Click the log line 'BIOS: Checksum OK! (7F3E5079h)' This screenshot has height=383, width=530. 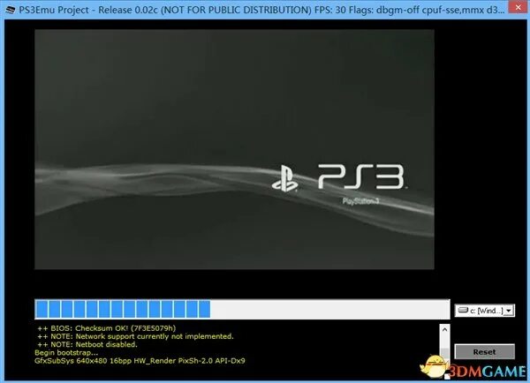pos(107,328)
